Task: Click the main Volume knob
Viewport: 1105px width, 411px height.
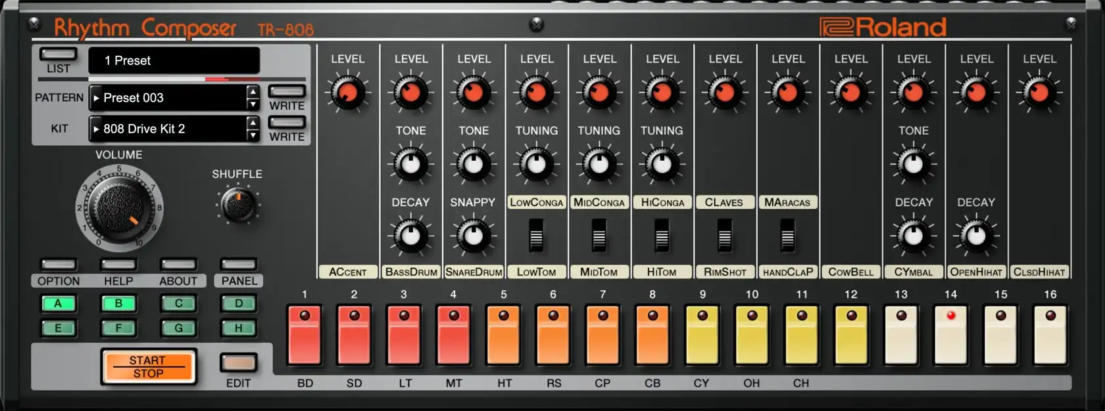Action: pyautogui.click(x=118, y=208)
